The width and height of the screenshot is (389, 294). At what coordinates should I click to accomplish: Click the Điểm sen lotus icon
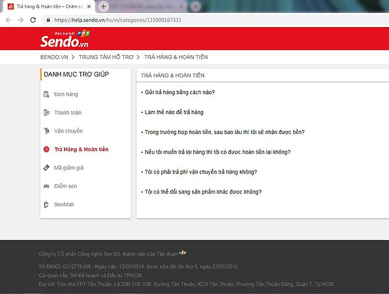click(47, 186)
